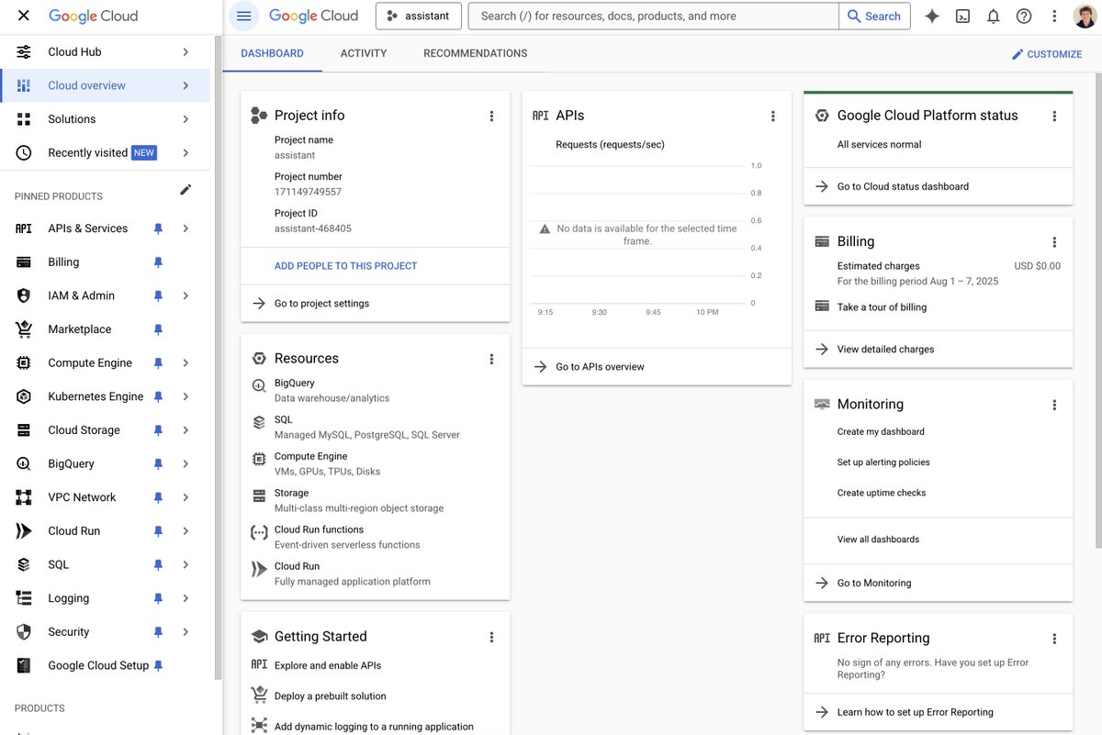Expand SQL submenu chevron in sidebar
The width and height of the screenshot is (1102, 735).
(186, 564)
